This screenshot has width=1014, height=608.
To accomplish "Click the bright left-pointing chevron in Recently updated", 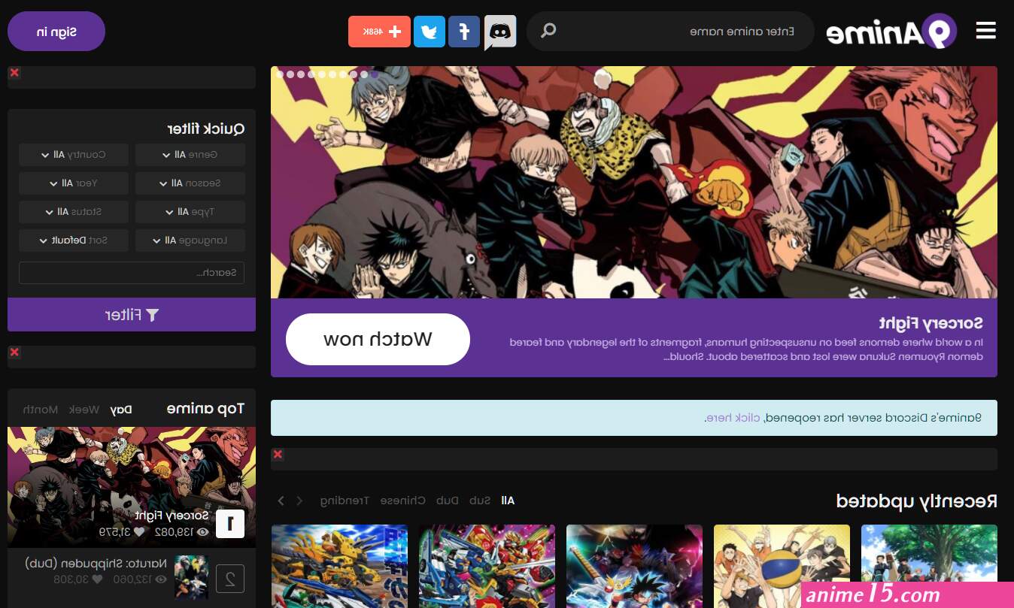I will click(x=281, y=501).
